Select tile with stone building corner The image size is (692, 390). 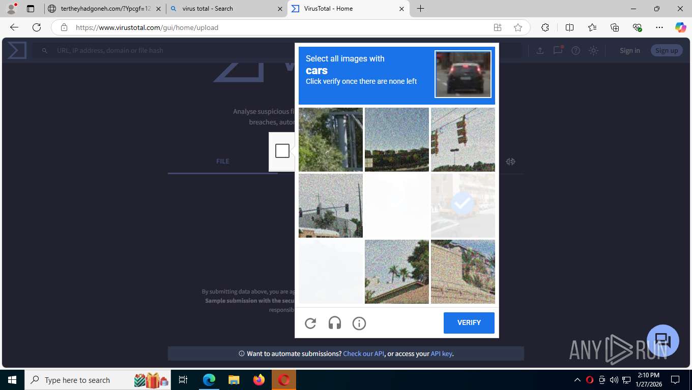tap(463, 272)
